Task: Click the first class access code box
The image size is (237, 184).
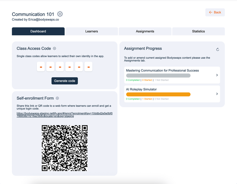Action: [x=41, y=67]
